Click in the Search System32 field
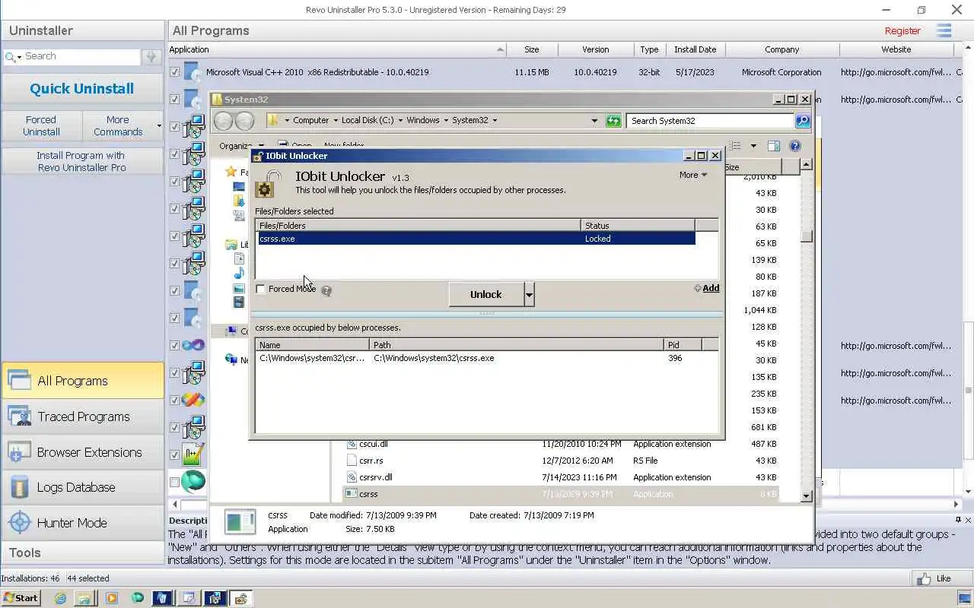Viewport: 974px width, 608px height. (710, 120)
